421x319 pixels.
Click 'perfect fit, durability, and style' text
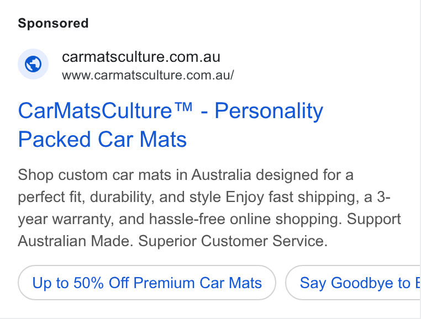tap(119, 197)
